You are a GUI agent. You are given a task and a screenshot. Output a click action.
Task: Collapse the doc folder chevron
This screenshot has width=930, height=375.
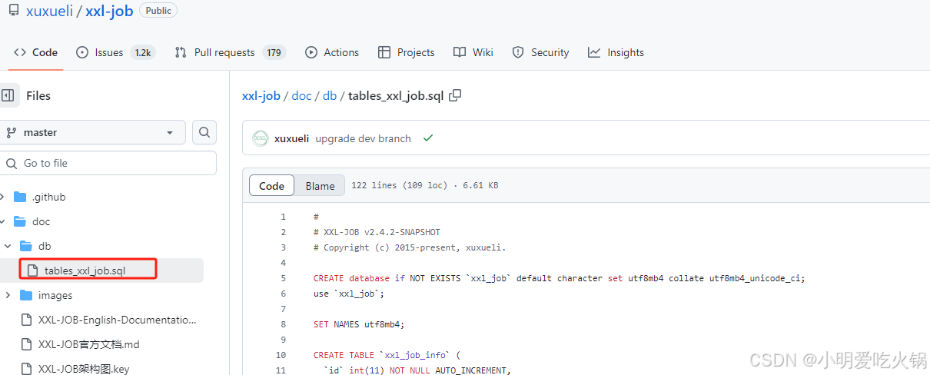click(3, 221)
